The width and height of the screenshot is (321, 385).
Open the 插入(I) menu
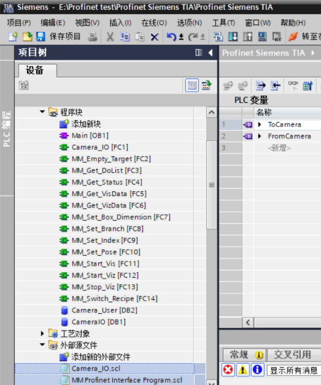pyautogui.click(x=120, y=23)
